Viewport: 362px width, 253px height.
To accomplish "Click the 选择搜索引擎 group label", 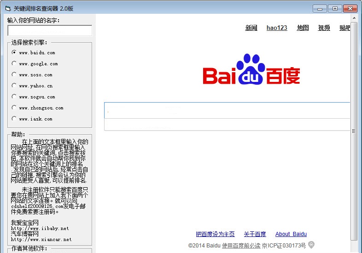I will pyautogui.click(x=29, y=42).
